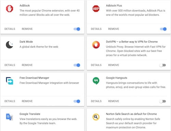171x131 pixels.
Task: Open Details for AdBlock
Action: pyautogui.click(x=10, y=29)
